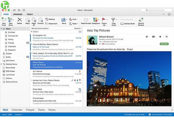Open Christopher Hill's email
174x124 pixels.
click(x=56, y=38)
